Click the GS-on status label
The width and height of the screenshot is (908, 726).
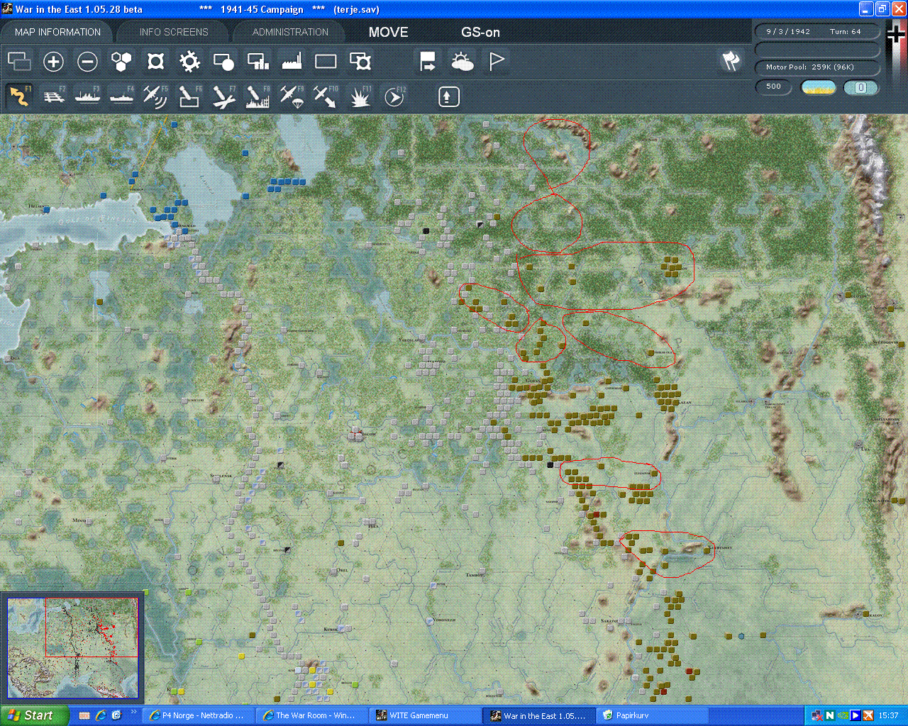[x=480, y=32]
